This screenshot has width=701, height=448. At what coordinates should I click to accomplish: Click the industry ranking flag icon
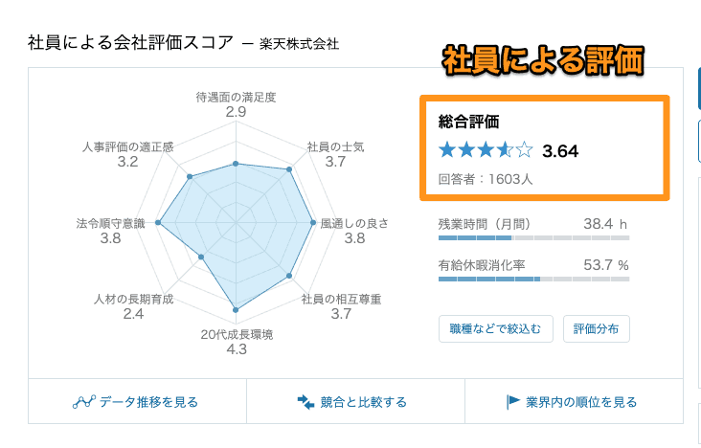[512, 402]
